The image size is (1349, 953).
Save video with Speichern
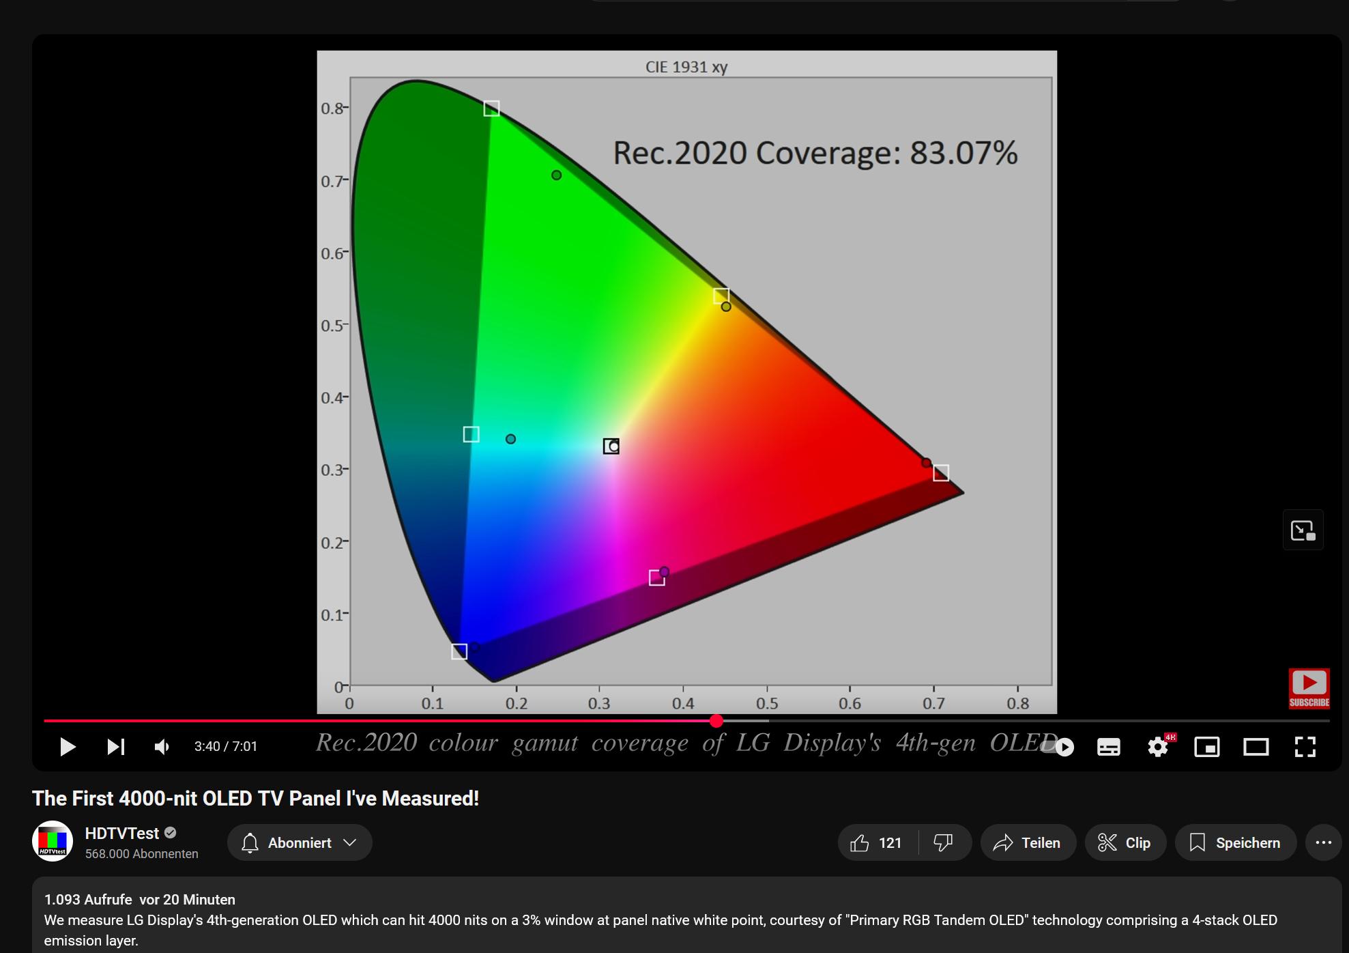coord(1235,842)
